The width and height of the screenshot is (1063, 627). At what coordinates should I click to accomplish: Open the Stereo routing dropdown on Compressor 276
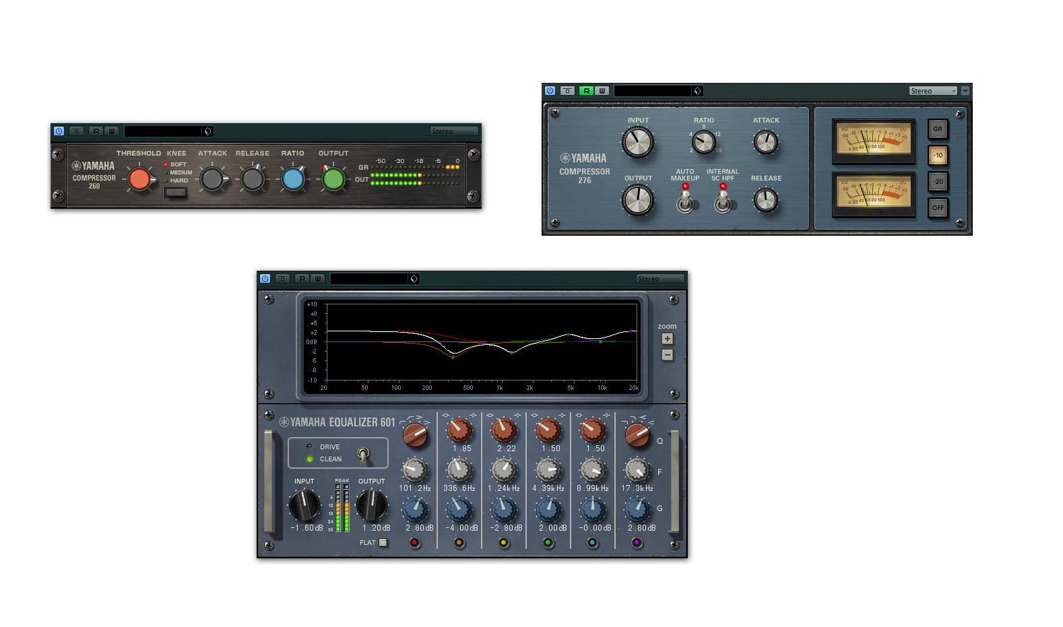(933, 91)
